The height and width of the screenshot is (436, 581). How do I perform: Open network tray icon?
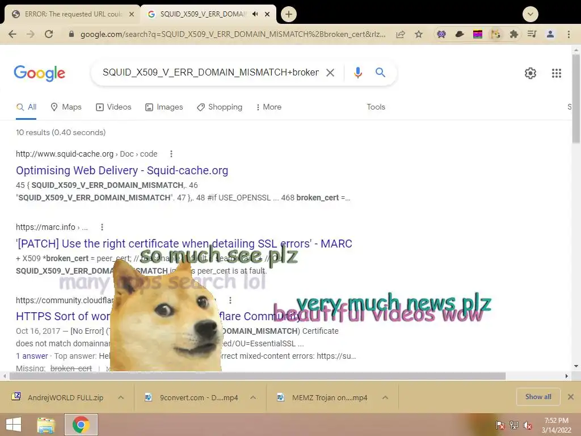514,425
